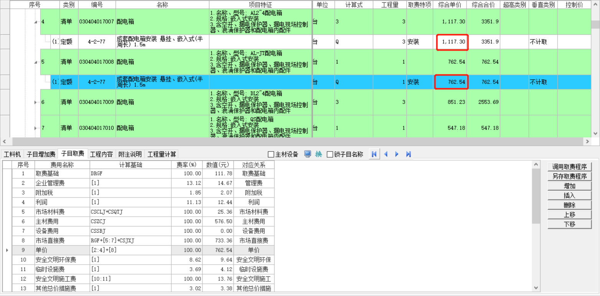Screen dimensions: 600x296
Task: Click the 增加 button
Action: (569, 186)
